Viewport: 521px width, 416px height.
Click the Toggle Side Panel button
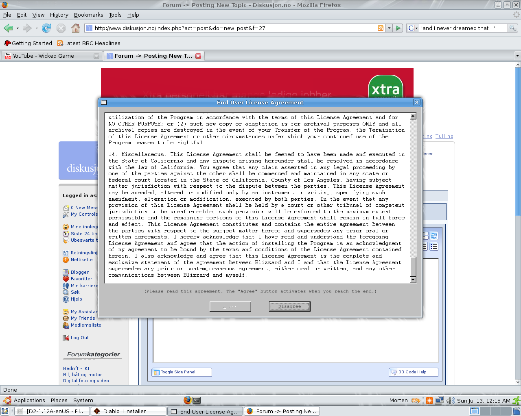(x=182, y=372)
